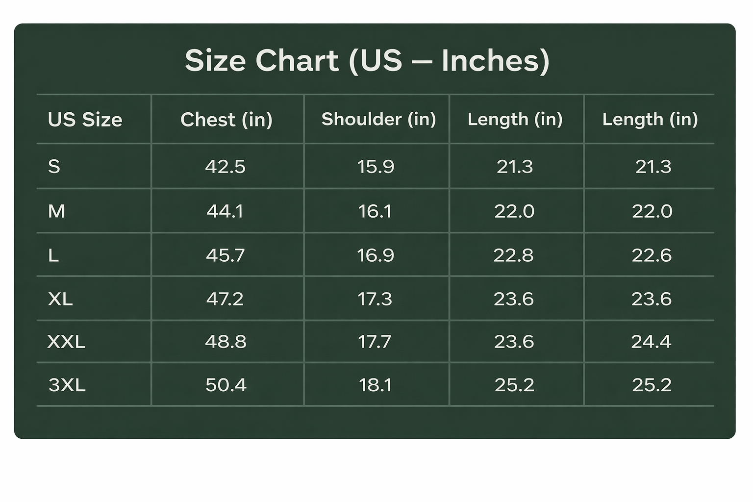
Task: Select the 18.1 shoulder value for 3XL
Action: 375,385
